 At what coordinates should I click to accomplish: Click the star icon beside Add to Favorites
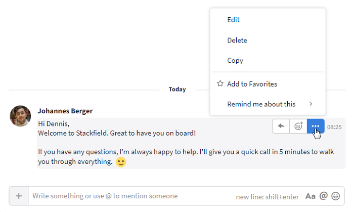(220, 83)
